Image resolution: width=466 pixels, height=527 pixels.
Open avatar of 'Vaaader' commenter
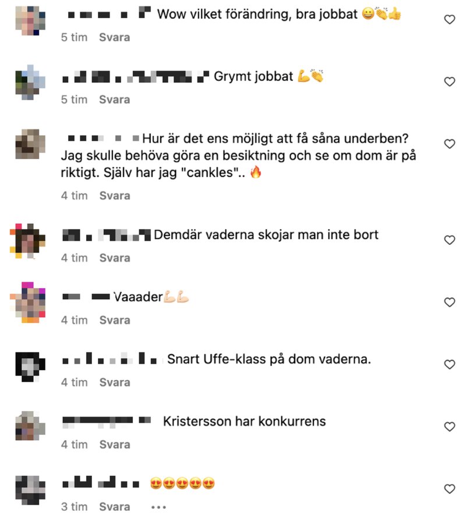pos(27,303)
